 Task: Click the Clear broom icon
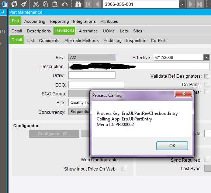(x=24, y=4)
